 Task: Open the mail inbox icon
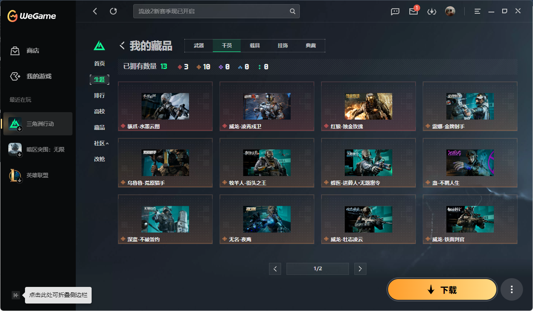(x=413, y=12)
